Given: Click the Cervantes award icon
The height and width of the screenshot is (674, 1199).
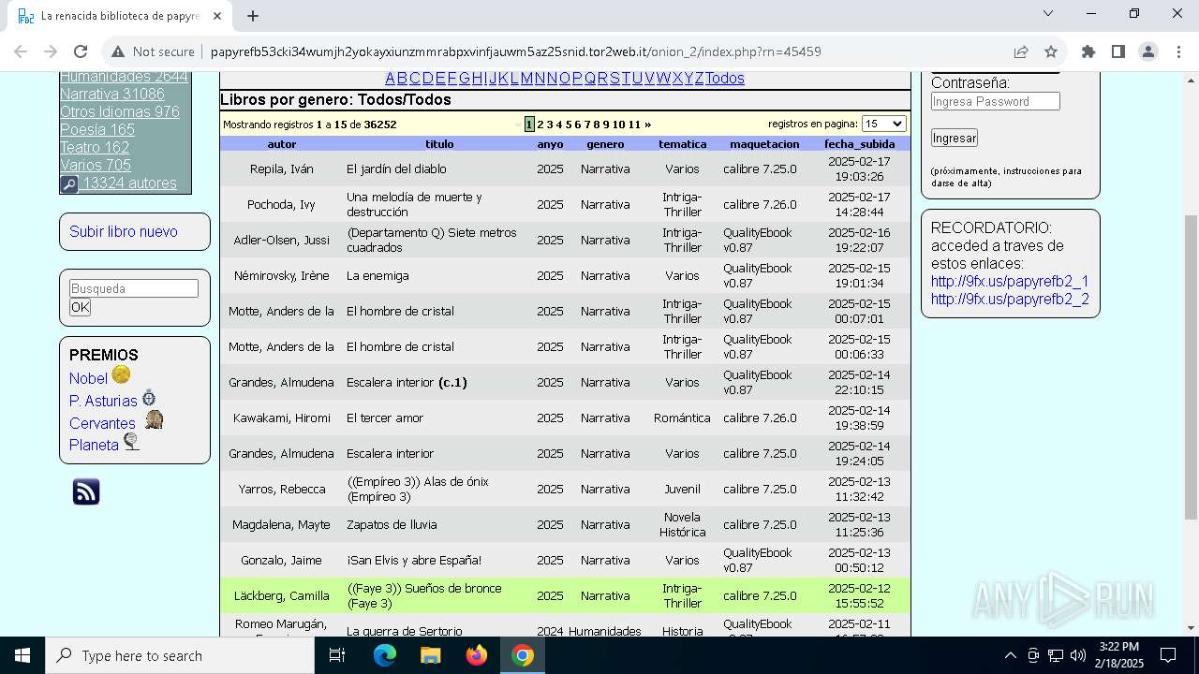Looking at the screenshot, I should coord(154,419).
